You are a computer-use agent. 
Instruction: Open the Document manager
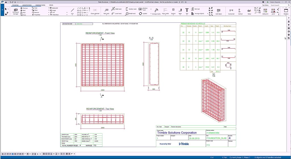(x=16, y=11)
